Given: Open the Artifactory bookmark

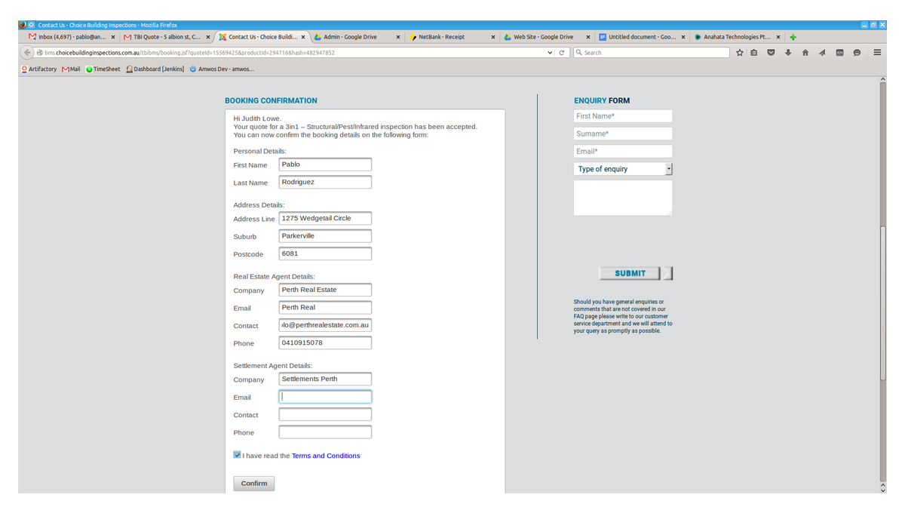Looking at the screenshot, I should click(39, 69).
